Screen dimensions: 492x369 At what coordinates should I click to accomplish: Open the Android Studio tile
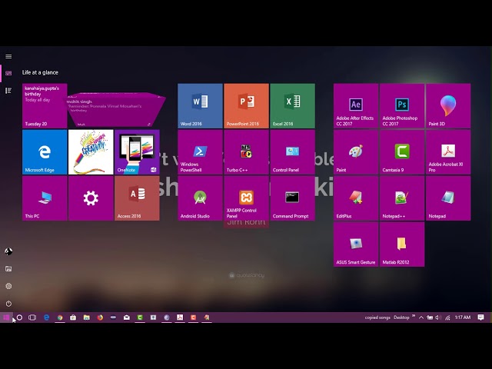200,198
